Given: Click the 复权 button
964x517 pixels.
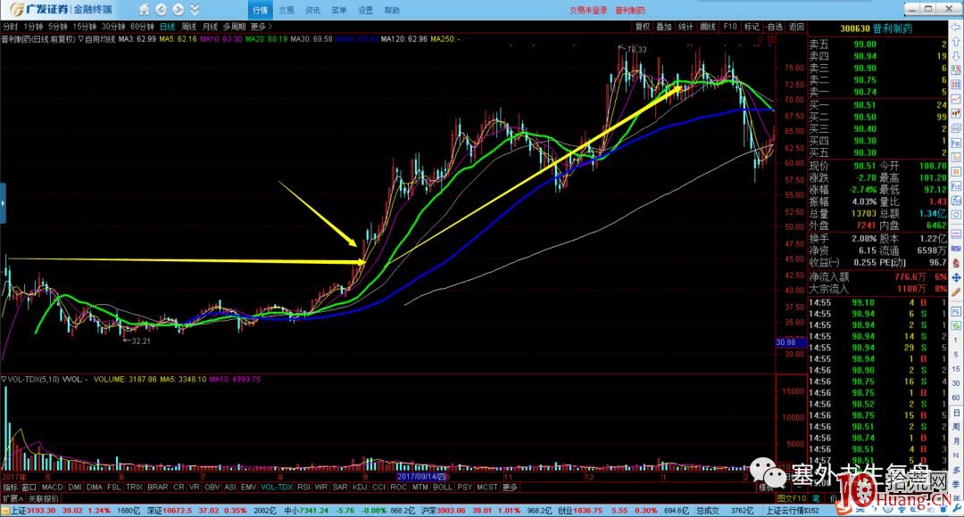Looking at the screenshot, I should (643, 27).
